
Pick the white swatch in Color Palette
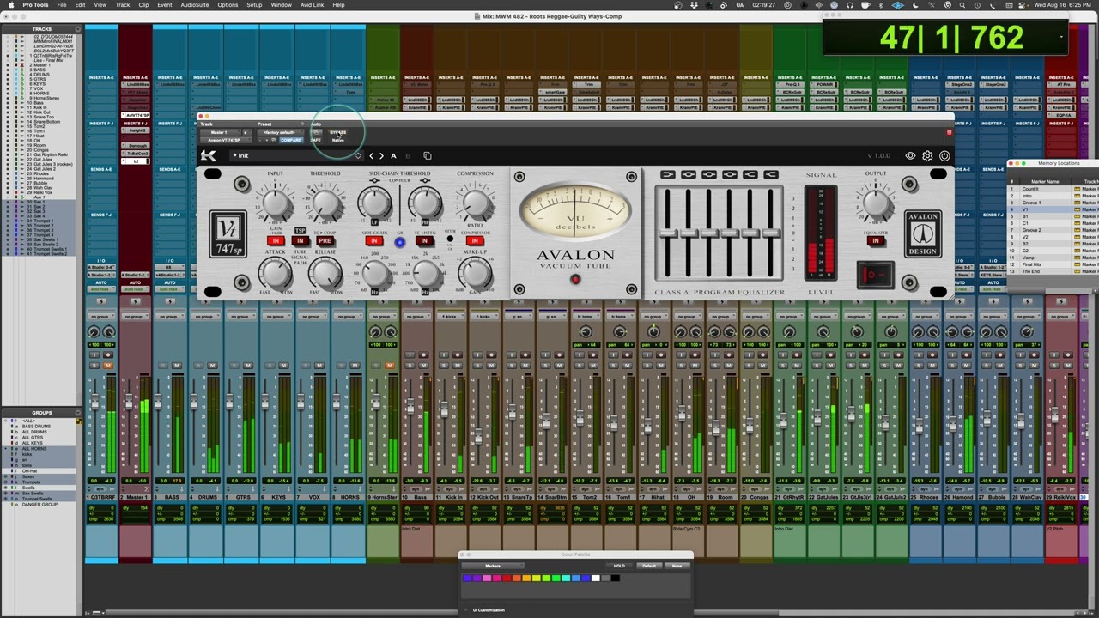click(596, 579)
